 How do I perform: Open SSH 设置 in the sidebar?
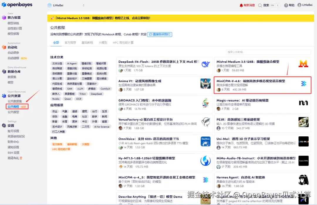click(x=13, y=153)
